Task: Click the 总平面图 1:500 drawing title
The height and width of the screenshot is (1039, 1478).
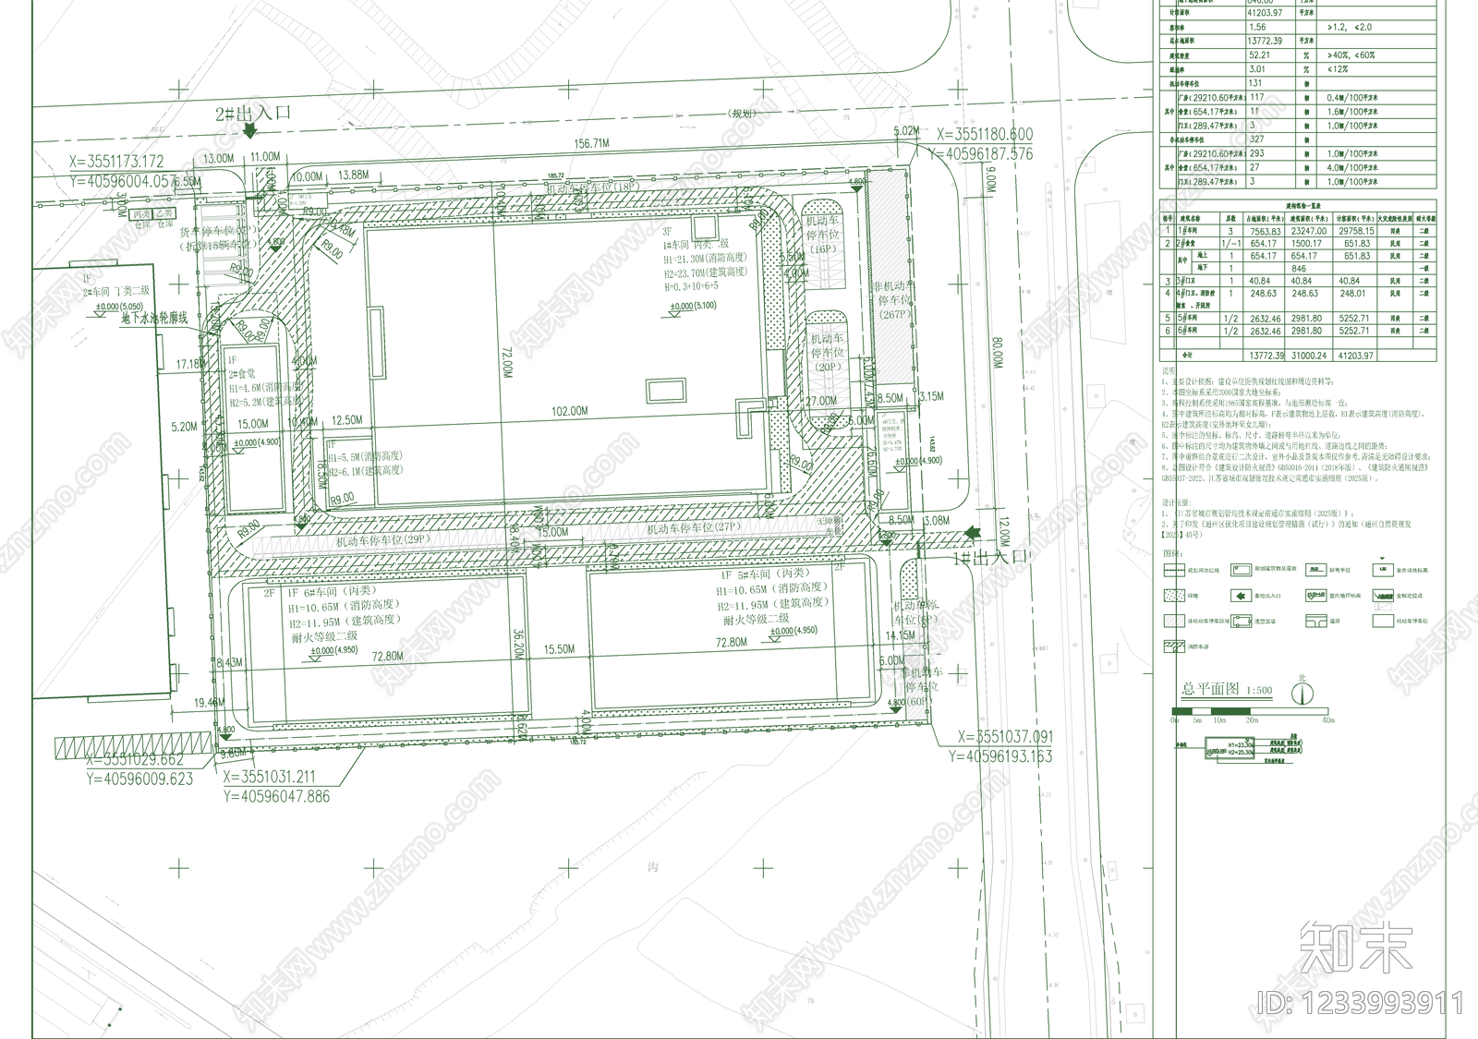Action: pos(1227,690)
